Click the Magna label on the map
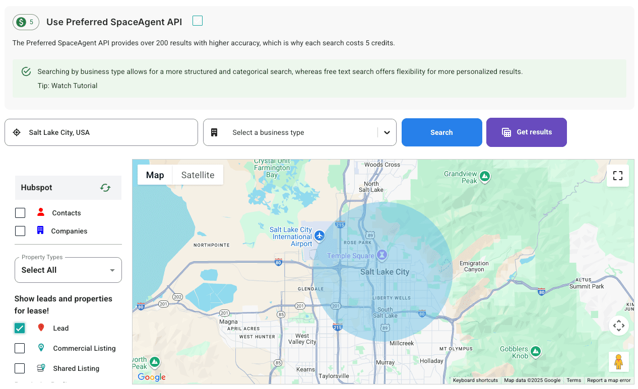The height and width of the screenshot is (389, 638). pyautogui.click(x=228, y=322)
